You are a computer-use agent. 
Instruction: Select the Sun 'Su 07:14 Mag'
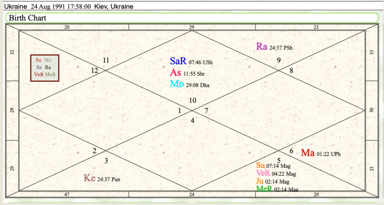273,166
